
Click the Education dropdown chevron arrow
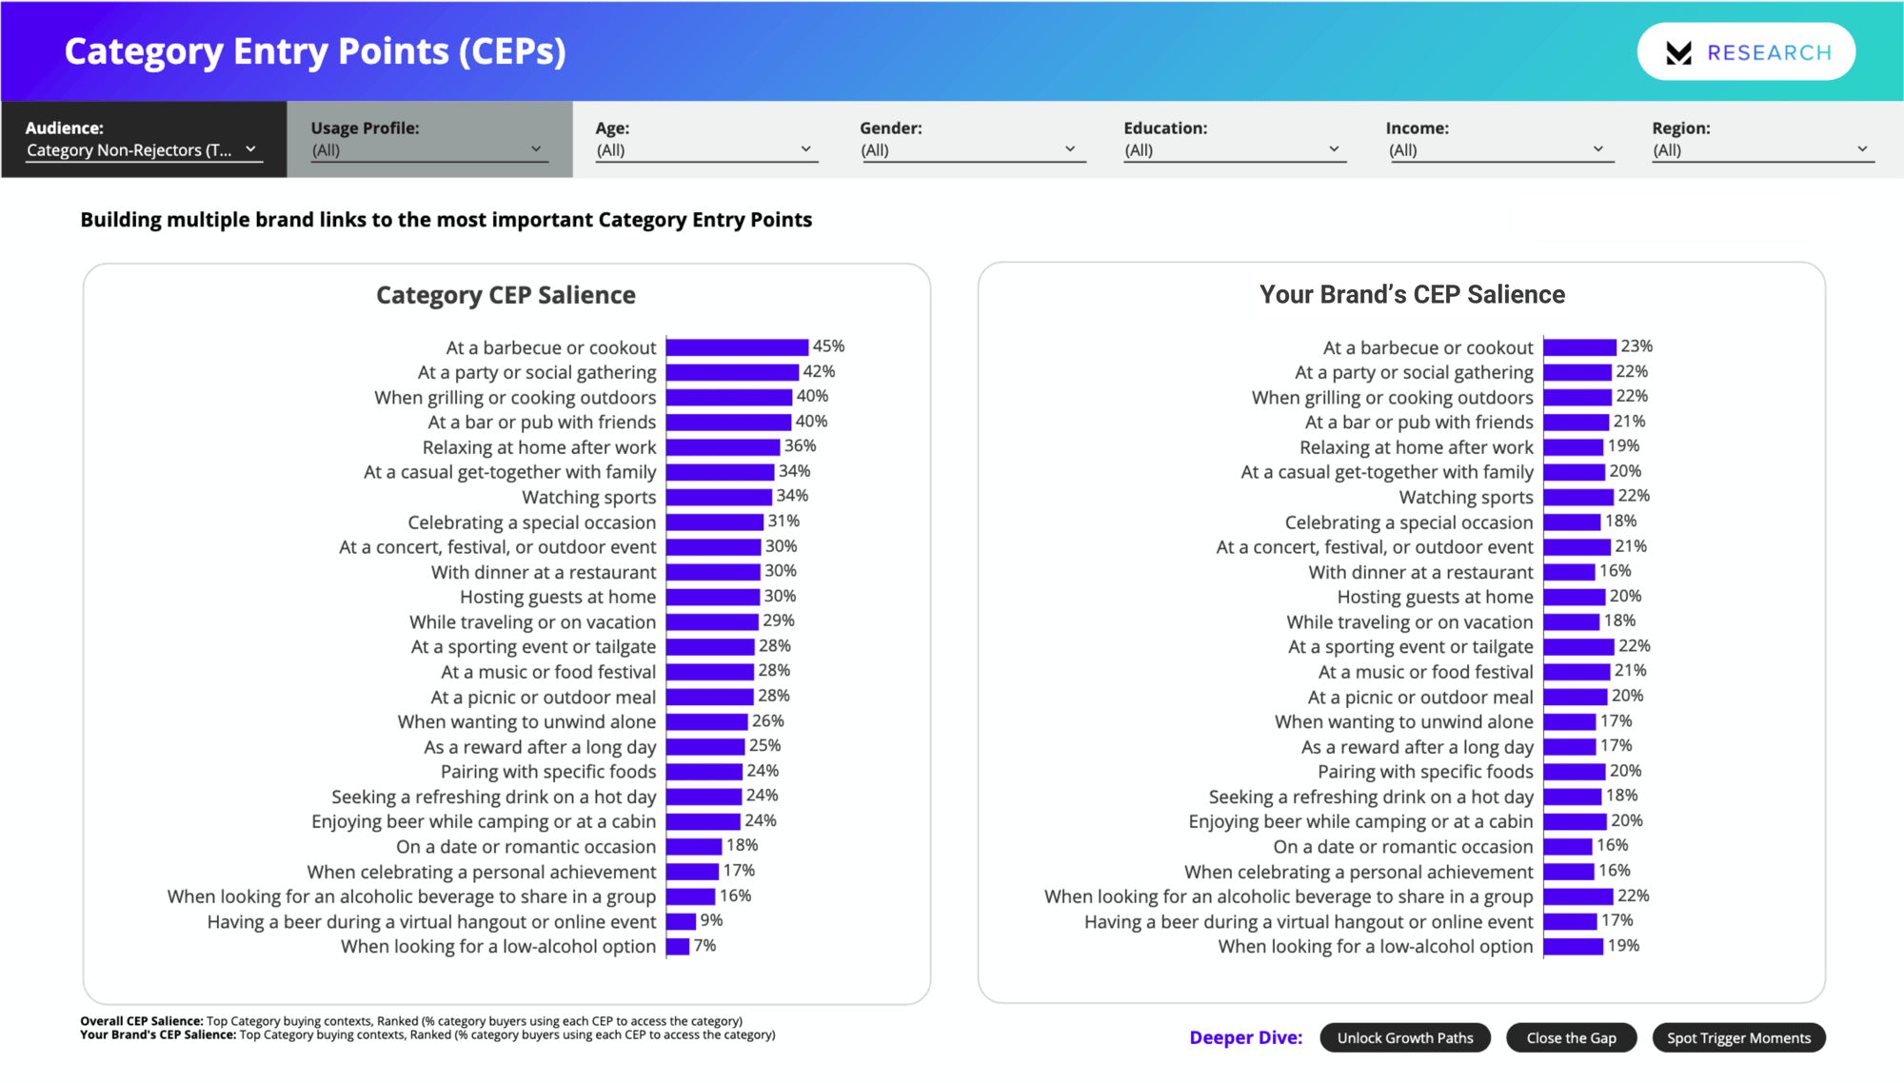1334,149
